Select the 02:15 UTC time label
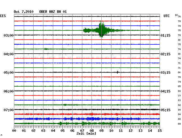The width and height of the screenshot is (182, 138). coord(165,54)
